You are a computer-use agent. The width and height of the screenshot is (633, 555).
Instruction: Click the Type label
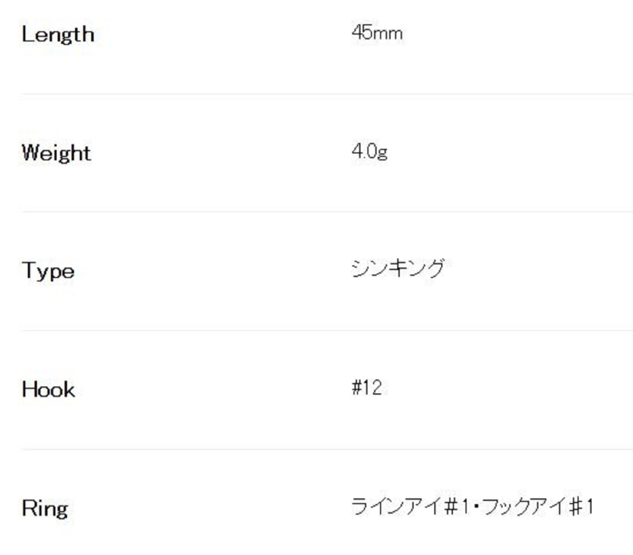(x=48, y=271)
